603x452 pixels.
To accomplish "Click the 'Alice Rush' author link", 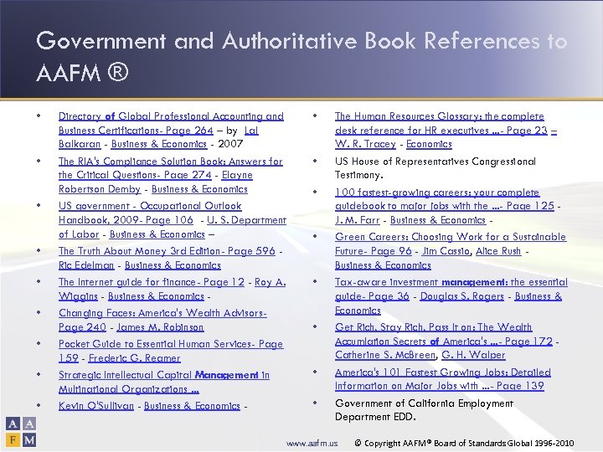I will point(498,251).
